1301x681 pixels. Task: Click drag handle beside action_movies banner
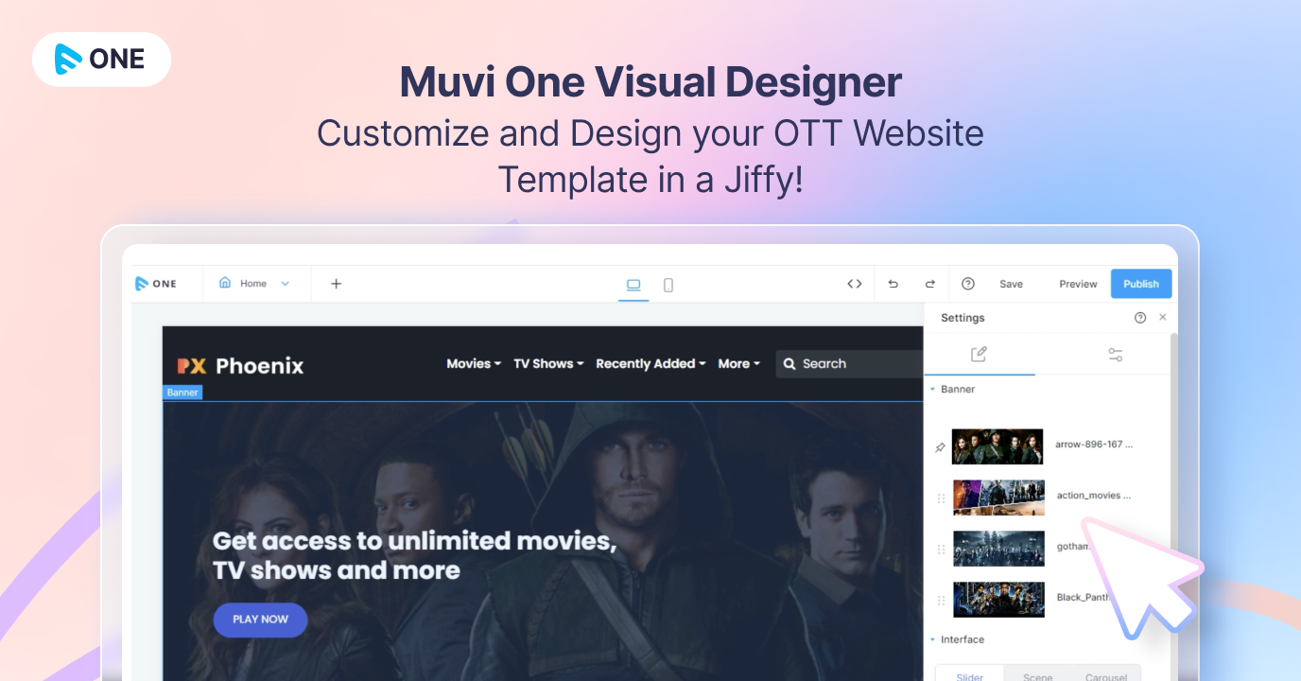click(941, 498)
